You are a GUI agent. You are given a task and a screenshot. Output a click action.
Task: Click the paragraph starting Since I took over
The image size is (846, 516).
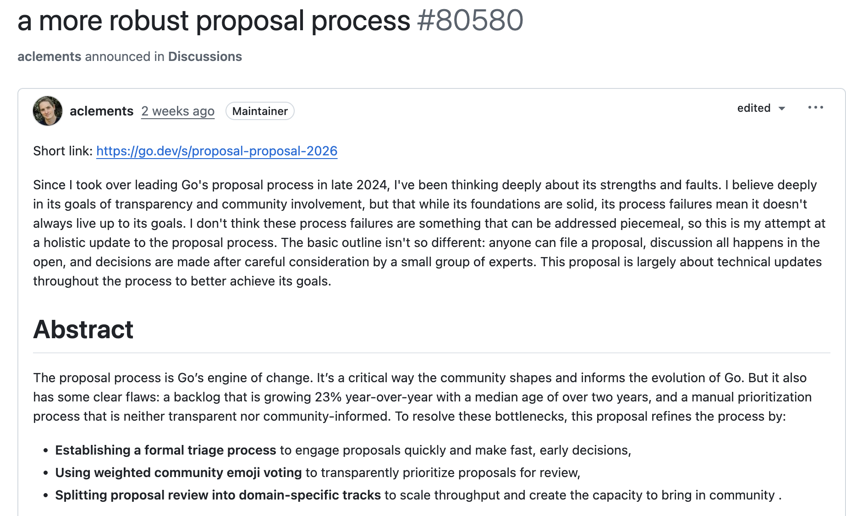(x=429, y=233)
